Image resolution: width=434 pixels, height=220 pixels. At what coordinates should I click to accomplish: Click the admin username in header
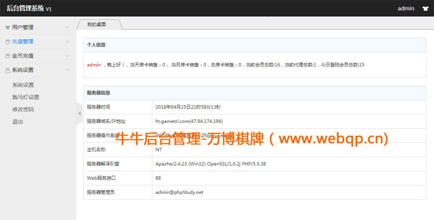tap(406, 8)
